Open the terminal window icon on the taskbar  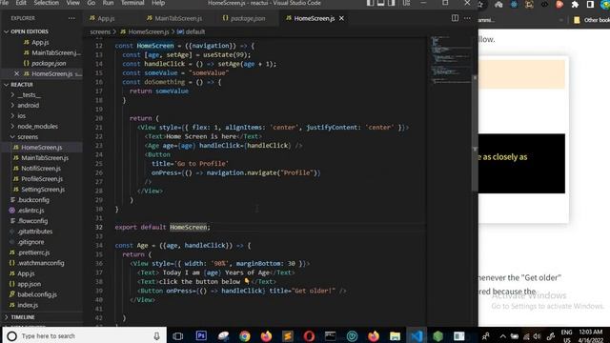[331, 335]
